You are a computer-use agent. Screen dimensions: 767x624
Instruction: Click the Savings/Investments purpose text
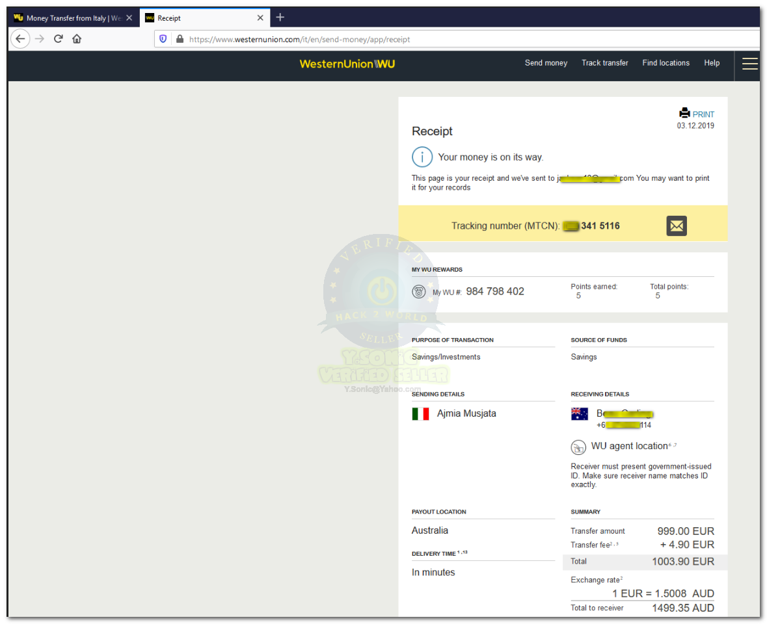tap(446, 357)
